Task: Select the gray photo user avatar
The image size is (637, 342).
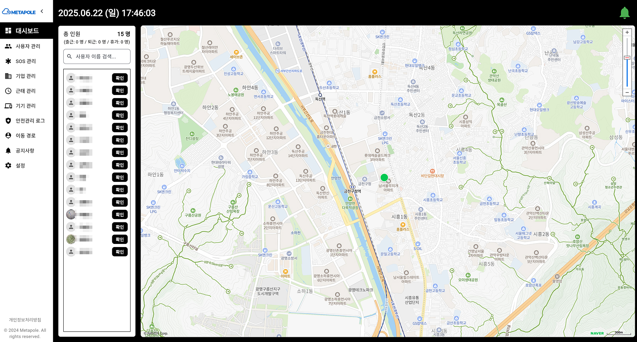Action: click(x=71, y=214)
